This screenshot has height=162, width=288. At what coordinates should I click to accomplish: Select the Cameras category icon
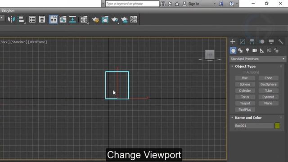255,50
